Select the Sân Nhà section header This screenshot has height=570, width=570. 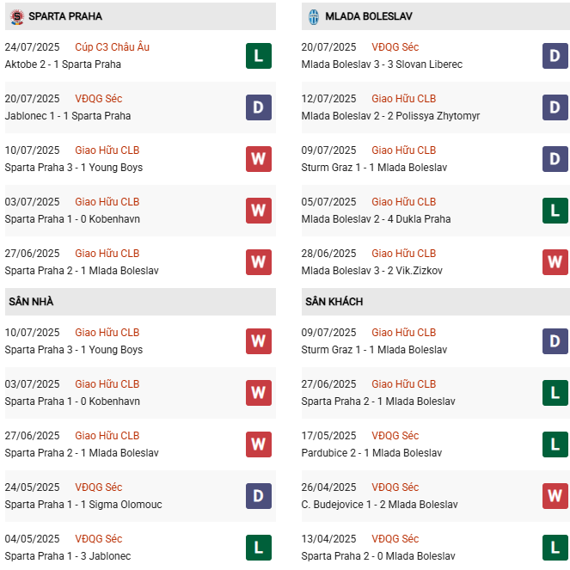point(32,302)
